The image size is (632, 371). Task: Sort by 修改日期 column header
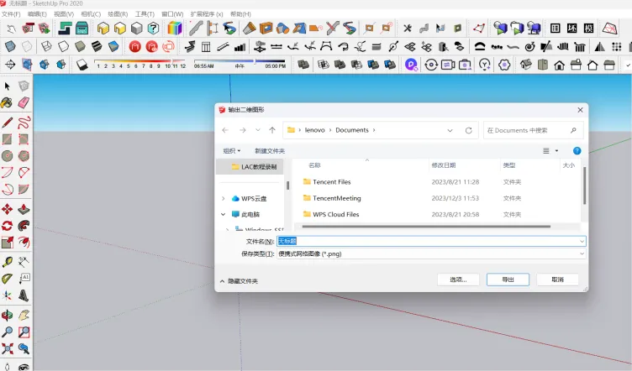click(x=444, y=165)
